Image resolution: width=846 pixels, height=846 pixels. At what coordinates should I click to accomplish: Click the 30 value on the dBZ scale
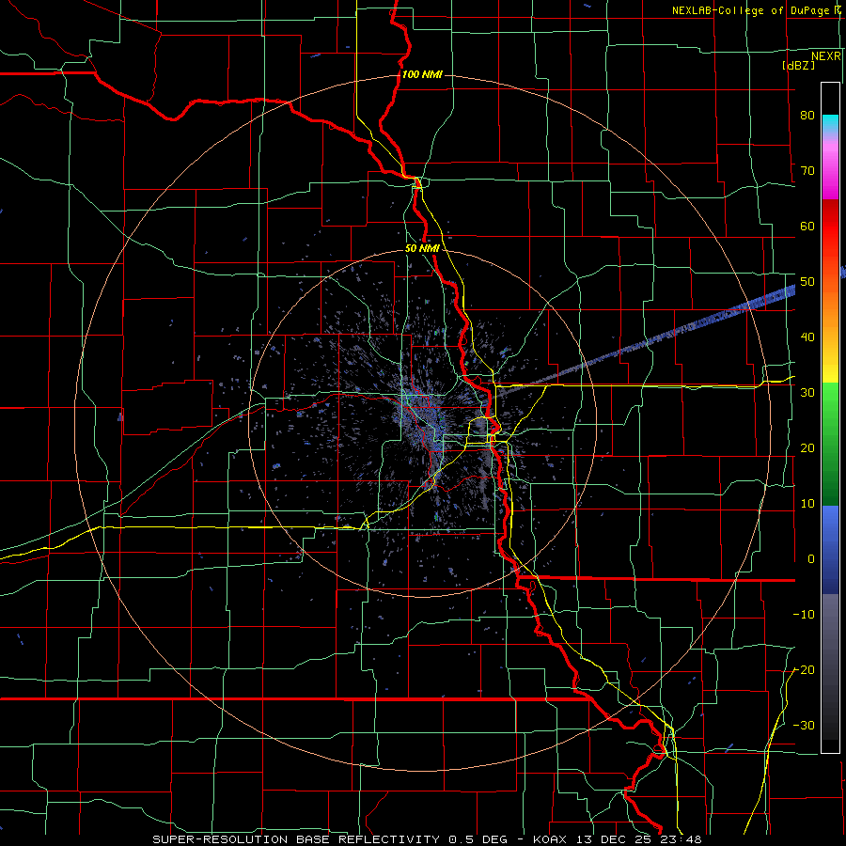[x=807, y=393]
